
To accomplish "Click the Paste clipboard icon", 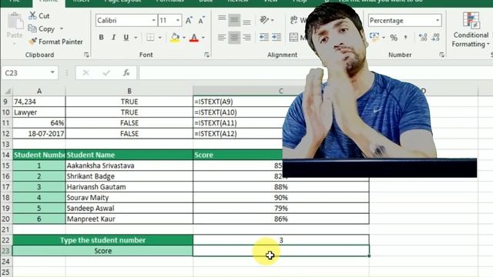I will (15, 22).
